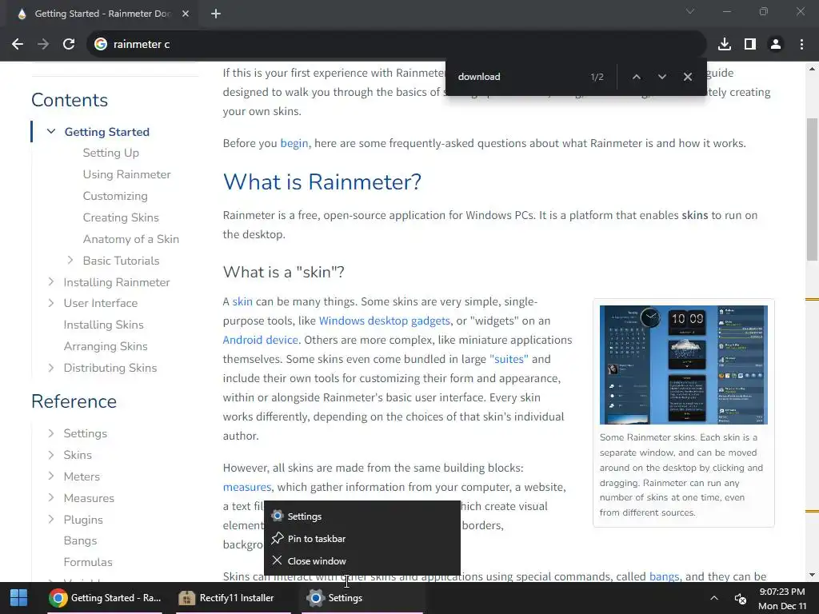Image resolution: width=819 pixels, height=614 pixels.
Task: Open Bangs reference page
Action: pos(80,540)
